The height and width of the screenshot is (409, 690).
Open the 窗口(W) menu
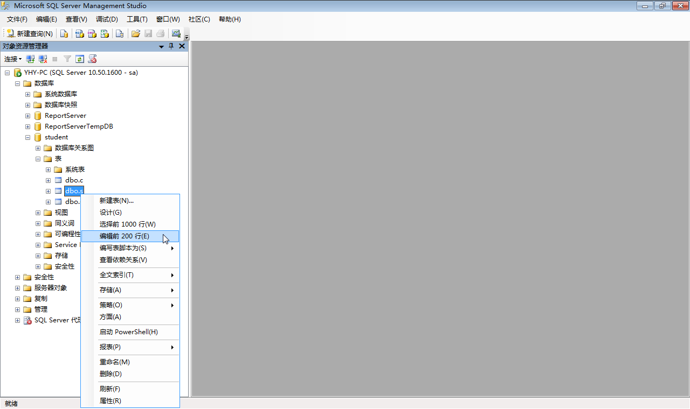168,19
